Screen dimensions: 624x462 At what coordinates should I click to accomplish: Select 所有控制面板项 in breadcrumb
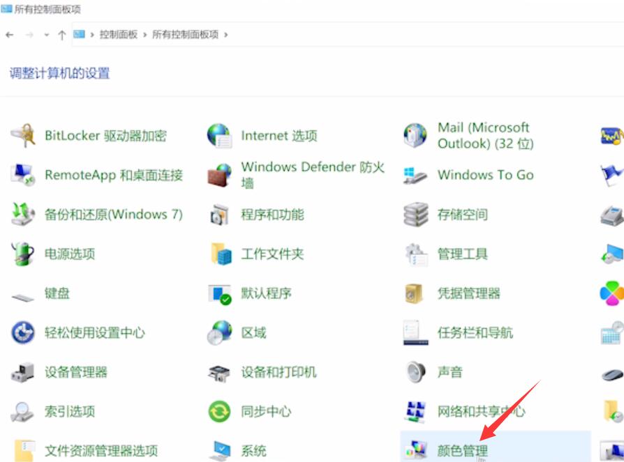pyautogui.click(x=186, y=35)
